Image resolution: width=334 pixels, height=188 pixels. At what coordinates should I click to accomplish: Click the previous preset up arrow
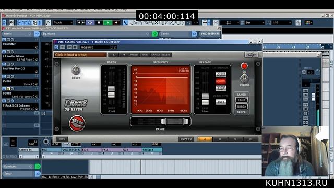pos(114,55)
